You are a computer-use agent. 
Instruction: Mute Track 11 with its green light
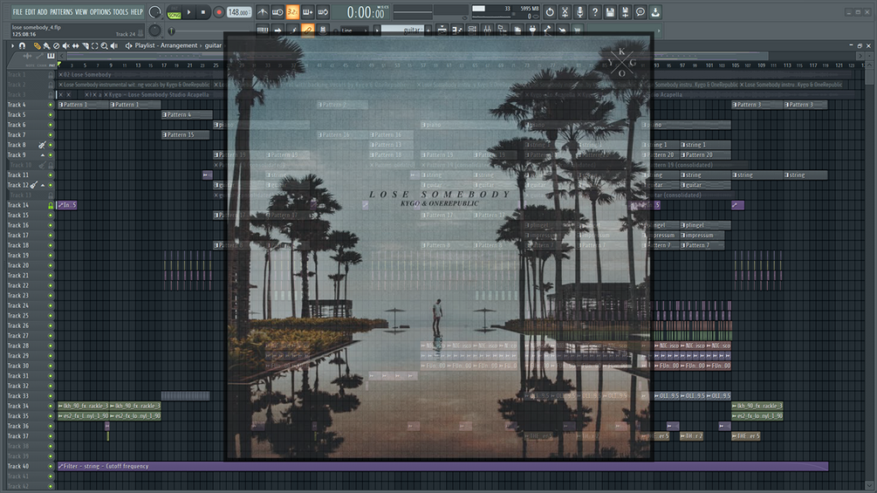coord(51,175)
